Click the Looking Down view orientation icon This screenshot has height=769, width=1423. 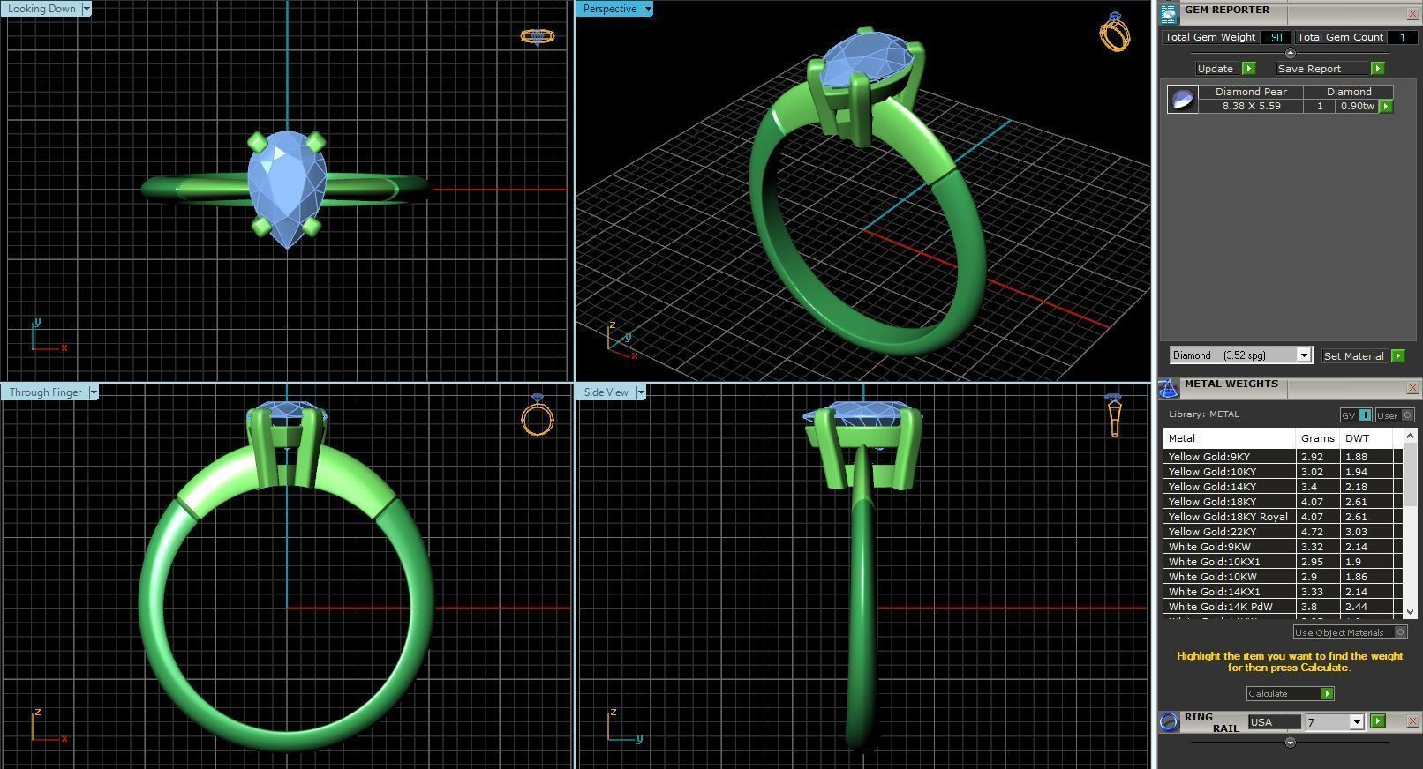(x=538, y=37)
